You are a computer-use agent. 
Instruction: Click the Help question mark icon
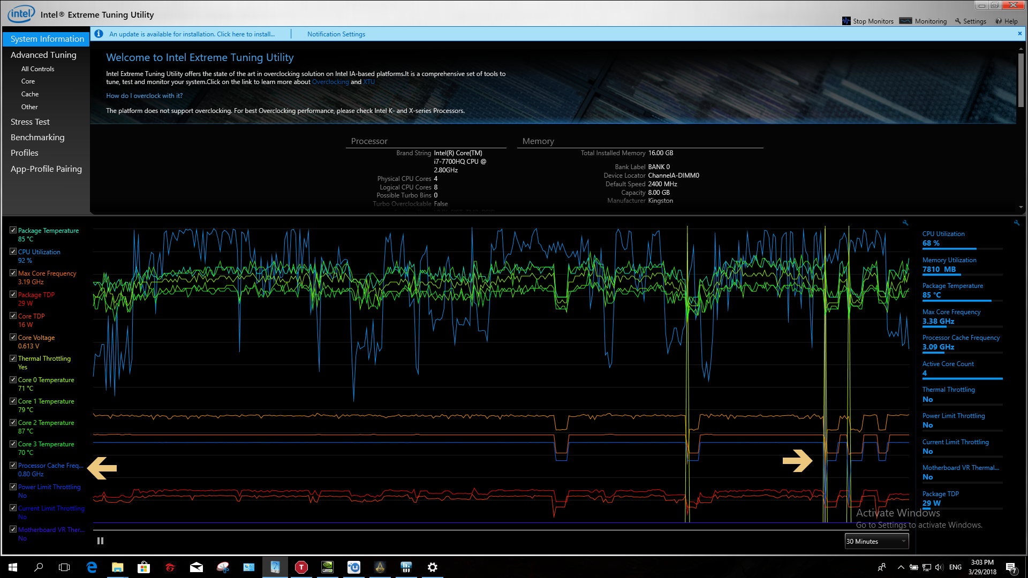click(999, 21)
